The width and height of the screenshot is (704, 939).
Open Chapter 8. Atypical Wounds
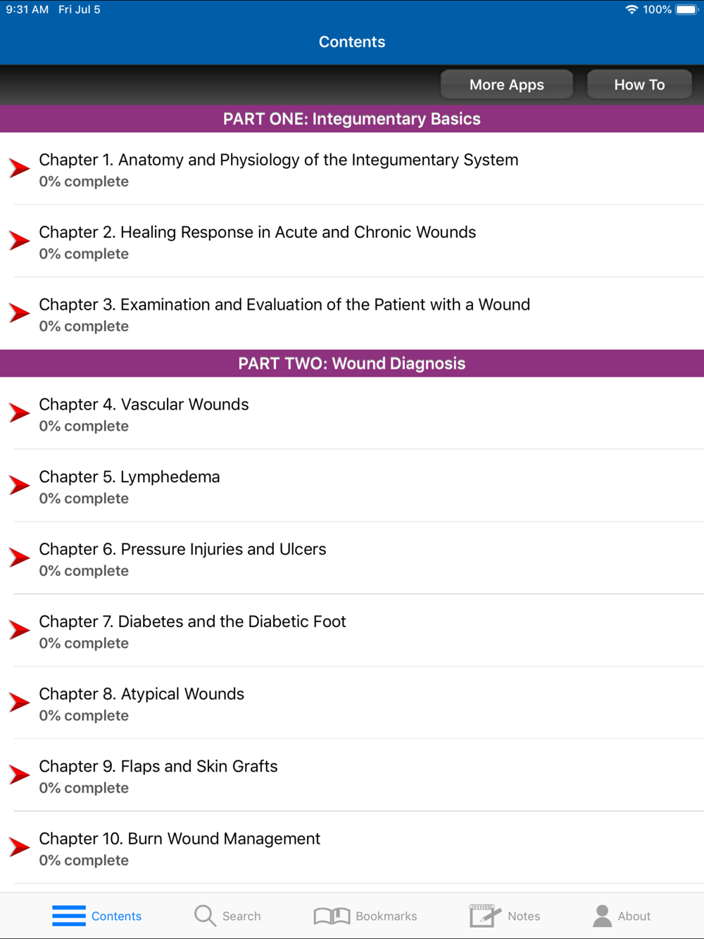pyautogui.click(x=352, y=703)
